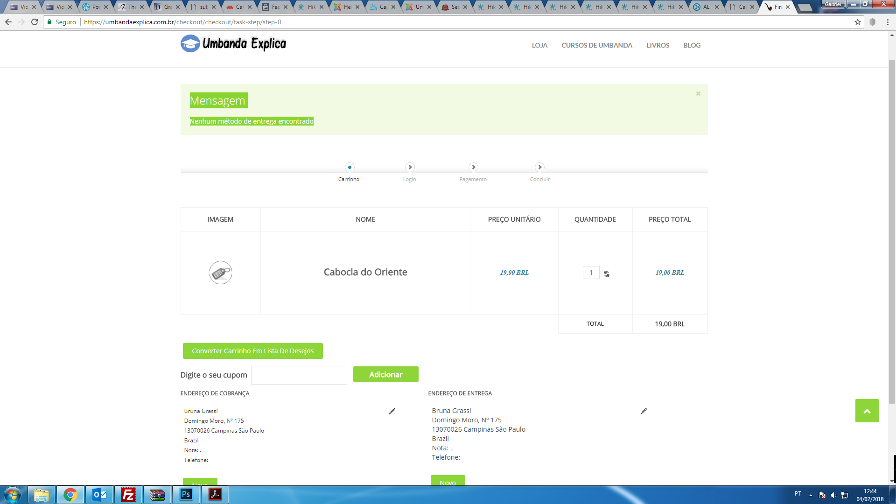Click Converter Carrinho Em Lista De Desejos
The height and width of the screenshot is (504, 896).
pyautogui.click(x=252, y=351)
